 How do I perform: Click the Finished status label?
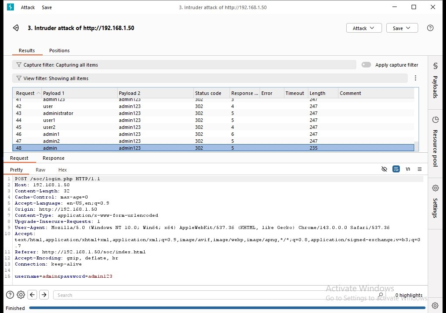point(15,308)
